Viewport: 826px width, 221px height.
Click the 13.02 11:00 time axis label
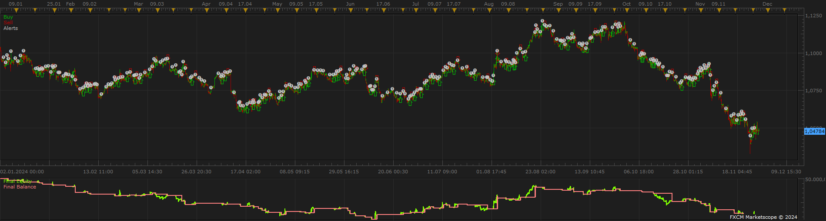(98, 172)
